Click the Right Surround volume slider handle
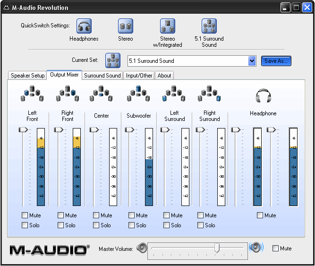This screenshot has width=315, height=266. (200, 130)
